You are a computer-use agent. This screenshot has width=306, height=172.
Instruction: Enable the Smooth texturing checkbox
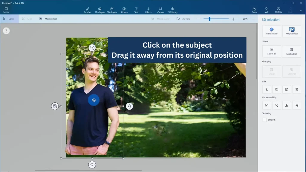(264, 120)
